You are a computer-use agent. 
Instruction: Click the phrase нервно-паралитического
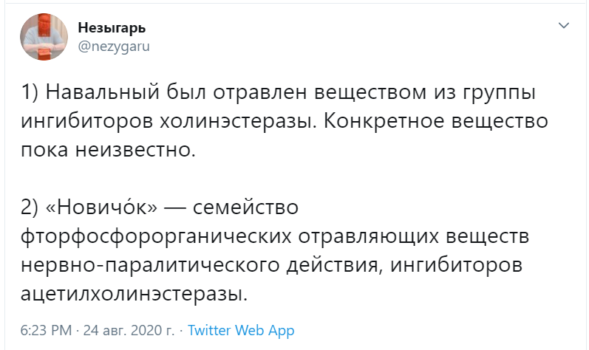pos(150,266)
